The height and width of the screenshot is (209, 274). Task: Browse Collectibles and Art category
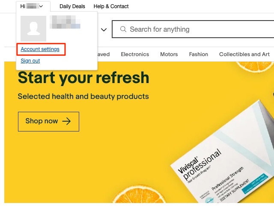coord(244,54)
